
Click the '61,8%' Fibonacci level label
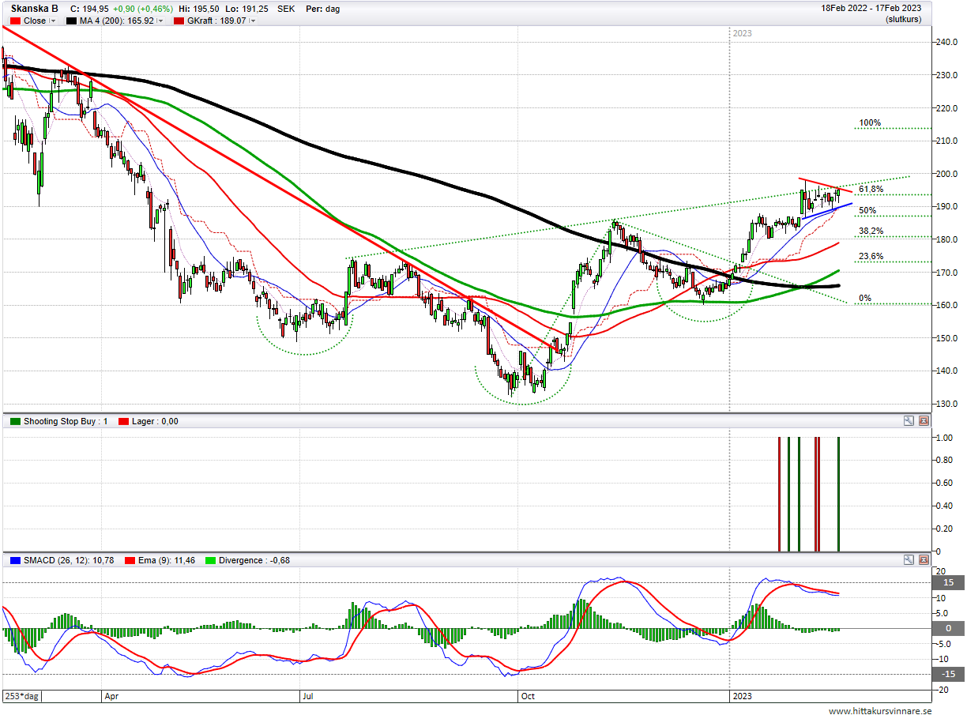click(x=871, y=190)
